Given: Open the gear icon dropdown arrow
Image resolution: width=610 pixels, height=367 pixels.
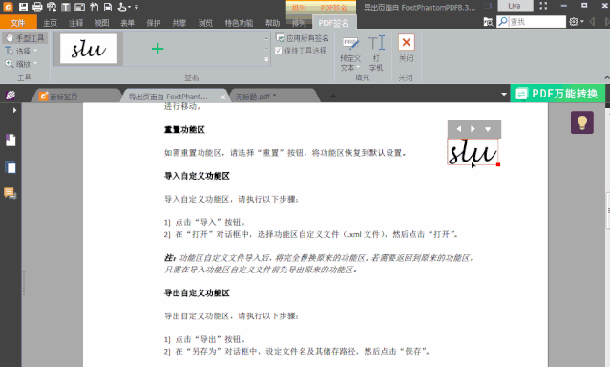Looking at the screenshot, I should pyautogui.click(x=582, y=22).
